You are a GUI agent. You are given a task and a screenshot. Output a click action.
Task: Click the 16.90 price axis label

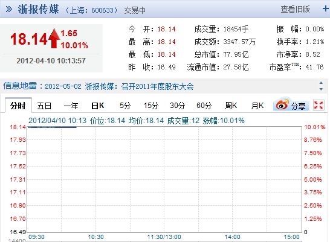click(18, 205)
